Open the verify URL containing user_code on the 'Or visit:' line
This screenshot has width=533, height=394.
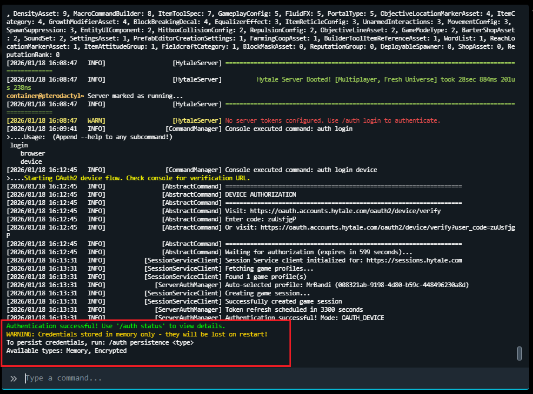point(388,227)
